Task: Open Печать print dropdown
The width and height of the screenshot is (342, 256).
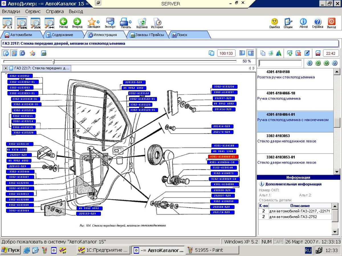Action: pos(126,23)
